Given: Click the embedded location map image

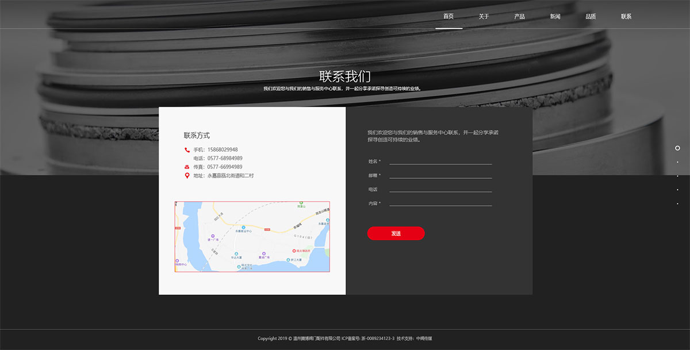Looking at the screenshot, I should (x=252, y=236).
